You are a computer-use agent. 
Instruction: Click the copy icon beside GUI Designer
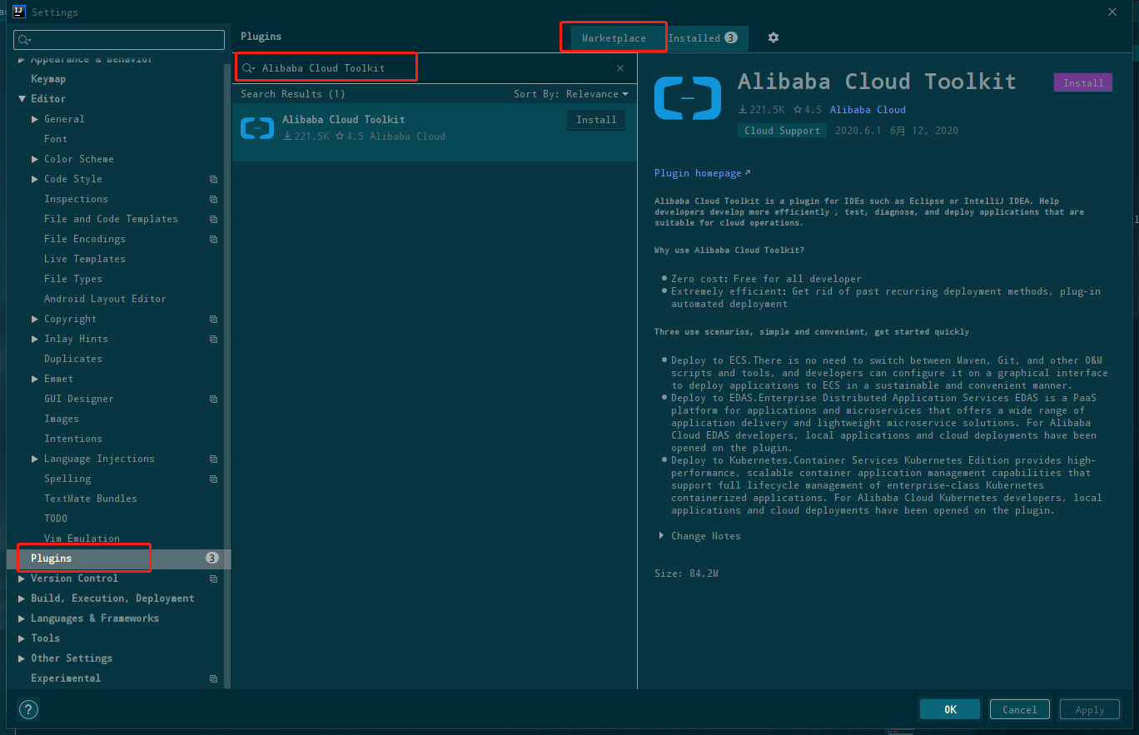pyautogui.click(x=213, y=399)
